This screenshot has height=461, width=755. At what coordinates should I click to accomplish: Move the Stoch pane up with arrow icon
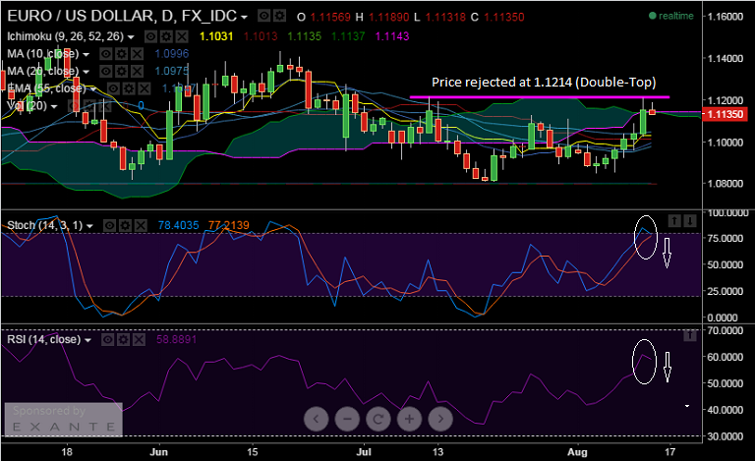pos(674,221)
